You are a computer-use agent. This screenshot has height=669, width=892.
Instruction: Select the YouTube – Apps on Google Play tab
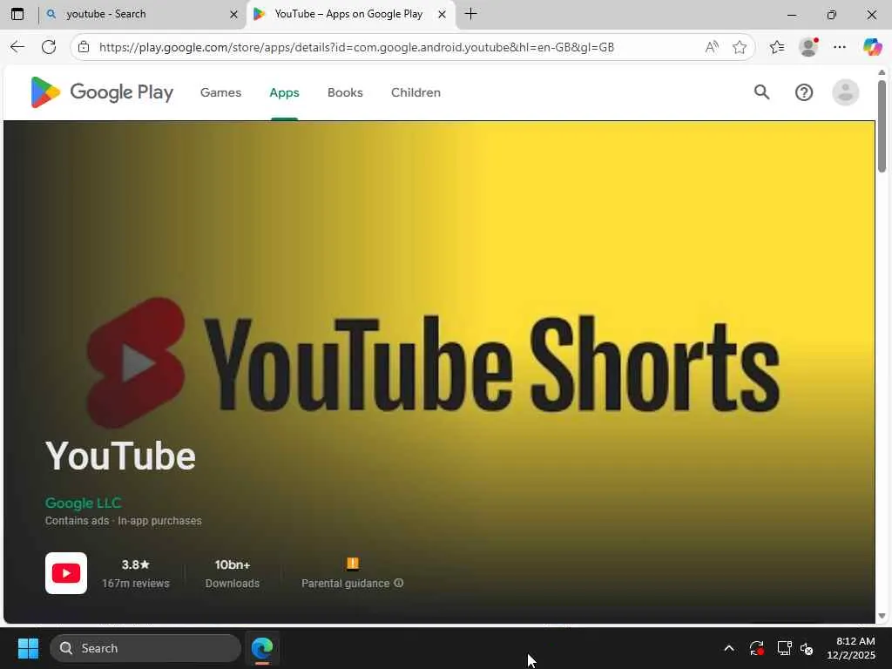pyautogui.click(x=350, y=14)
